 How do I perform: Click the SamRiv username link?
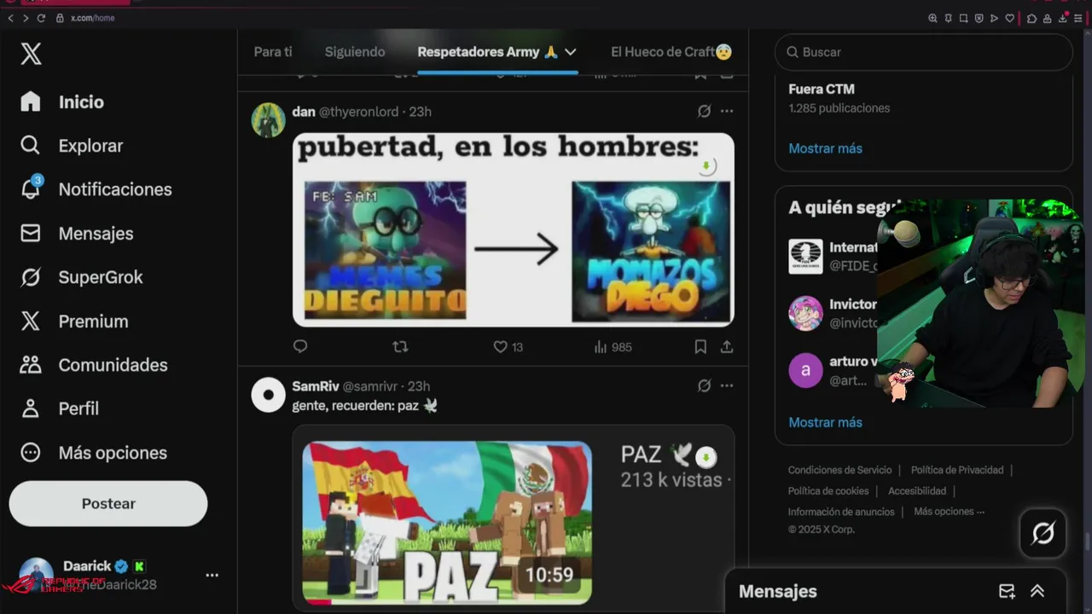(315, 386)
